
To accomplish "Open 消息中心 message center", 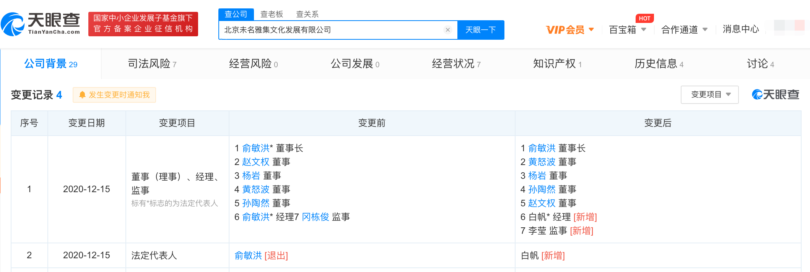I will pos(740,29).
